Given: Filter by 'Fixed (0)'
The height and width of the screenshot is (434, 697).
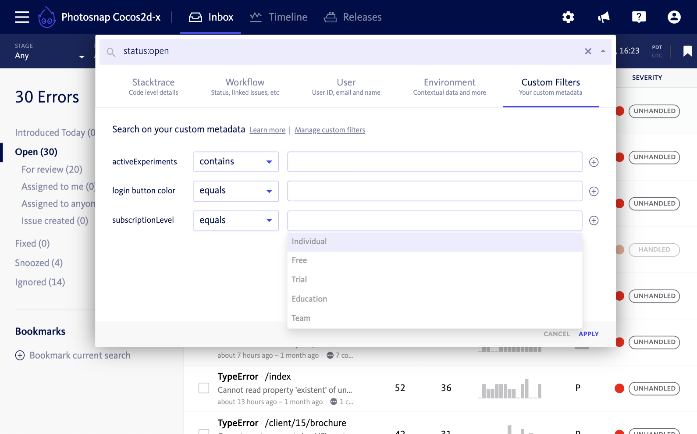Looking at the screenshot, I should click(32, 244).
